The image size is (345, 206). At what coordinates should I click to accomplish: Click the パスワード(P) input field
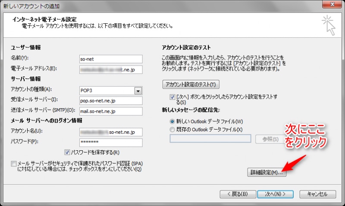[x=111, y=143]
